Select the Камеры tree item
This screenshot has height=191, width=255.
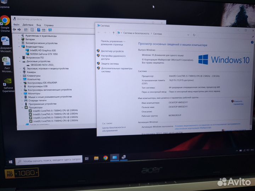coord(32,72)
